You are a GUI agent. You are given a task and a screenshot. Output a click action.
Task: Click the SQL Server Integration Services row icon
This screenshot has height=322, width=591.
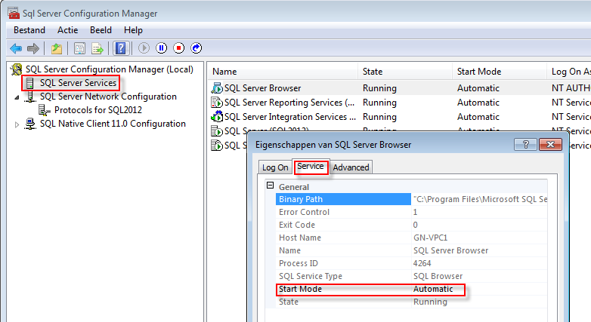point(217,117)
